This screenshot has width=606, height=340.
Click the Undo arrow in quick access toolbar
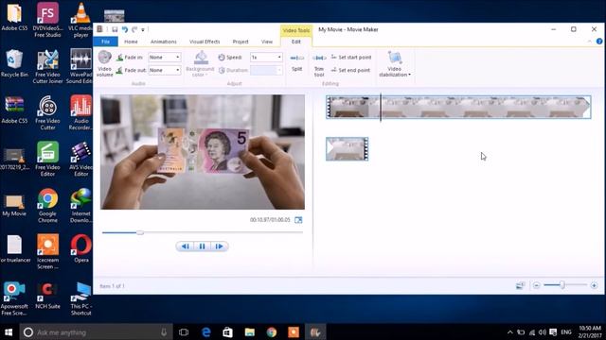(x=124, y=29)
